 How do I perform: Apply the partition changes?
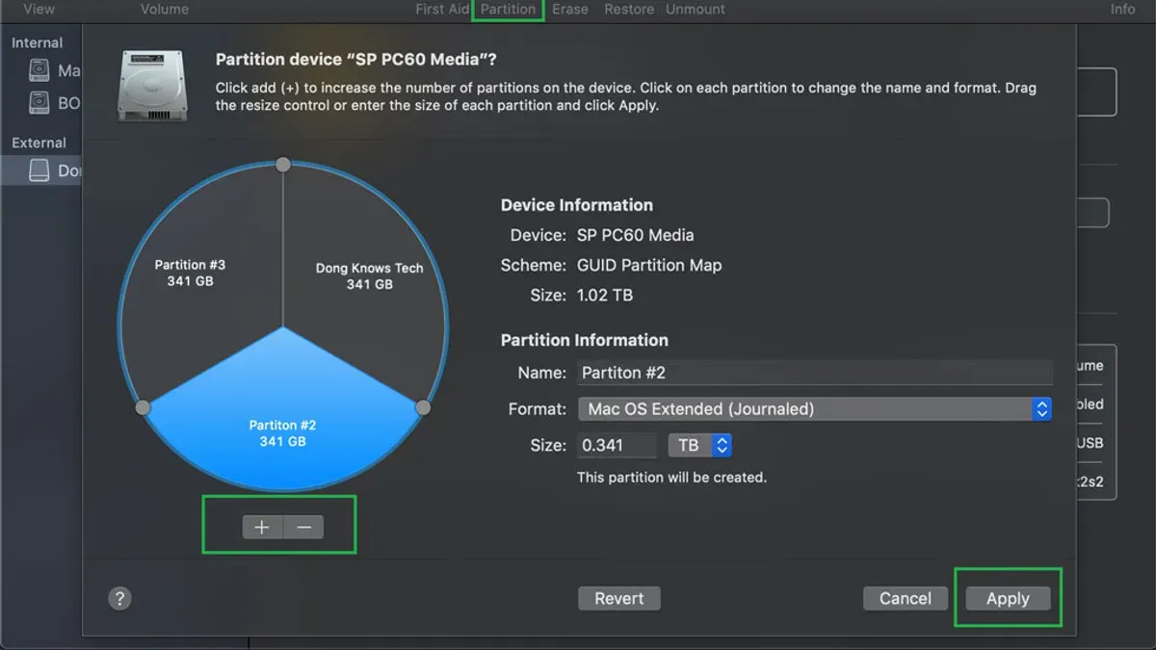pos(1008,598)
